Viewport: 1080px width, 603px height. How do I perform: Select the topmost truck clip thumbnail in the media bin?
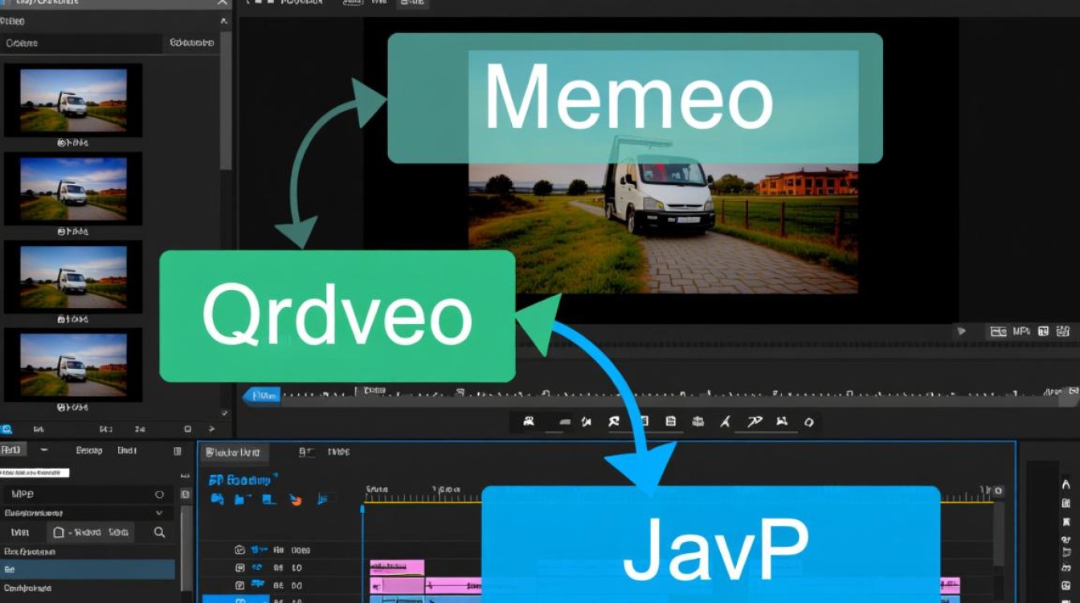coord(72,99)
